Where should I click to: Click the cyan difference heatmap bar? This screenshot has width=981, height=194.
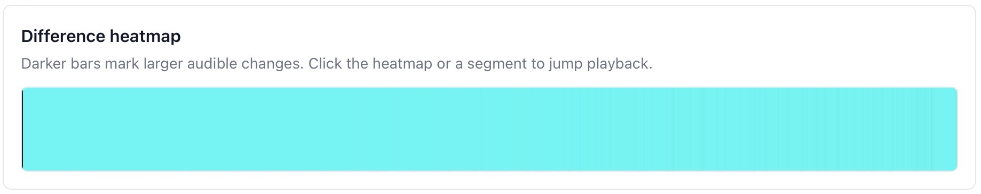(489, 129)
